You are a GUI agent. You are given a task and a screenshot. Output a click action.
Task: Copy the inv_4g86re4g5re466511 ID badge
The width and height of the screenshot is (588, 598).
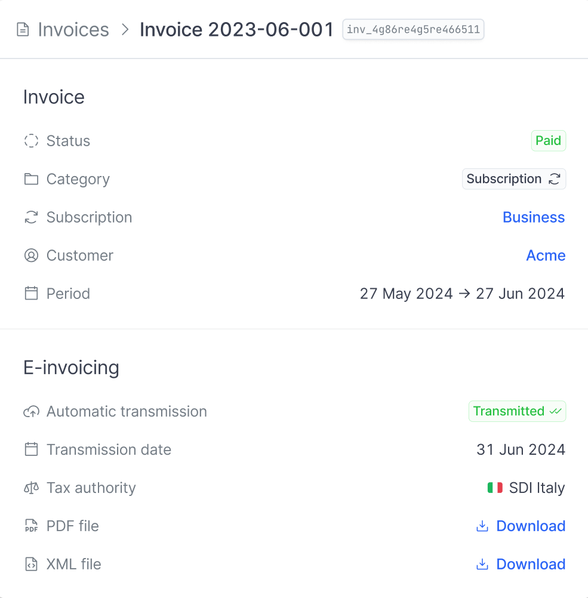[x=413, y=29]
